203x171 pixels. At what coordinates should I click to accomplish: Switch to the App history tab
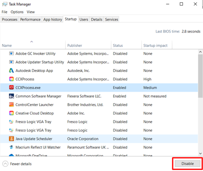[x=52, y=20]
